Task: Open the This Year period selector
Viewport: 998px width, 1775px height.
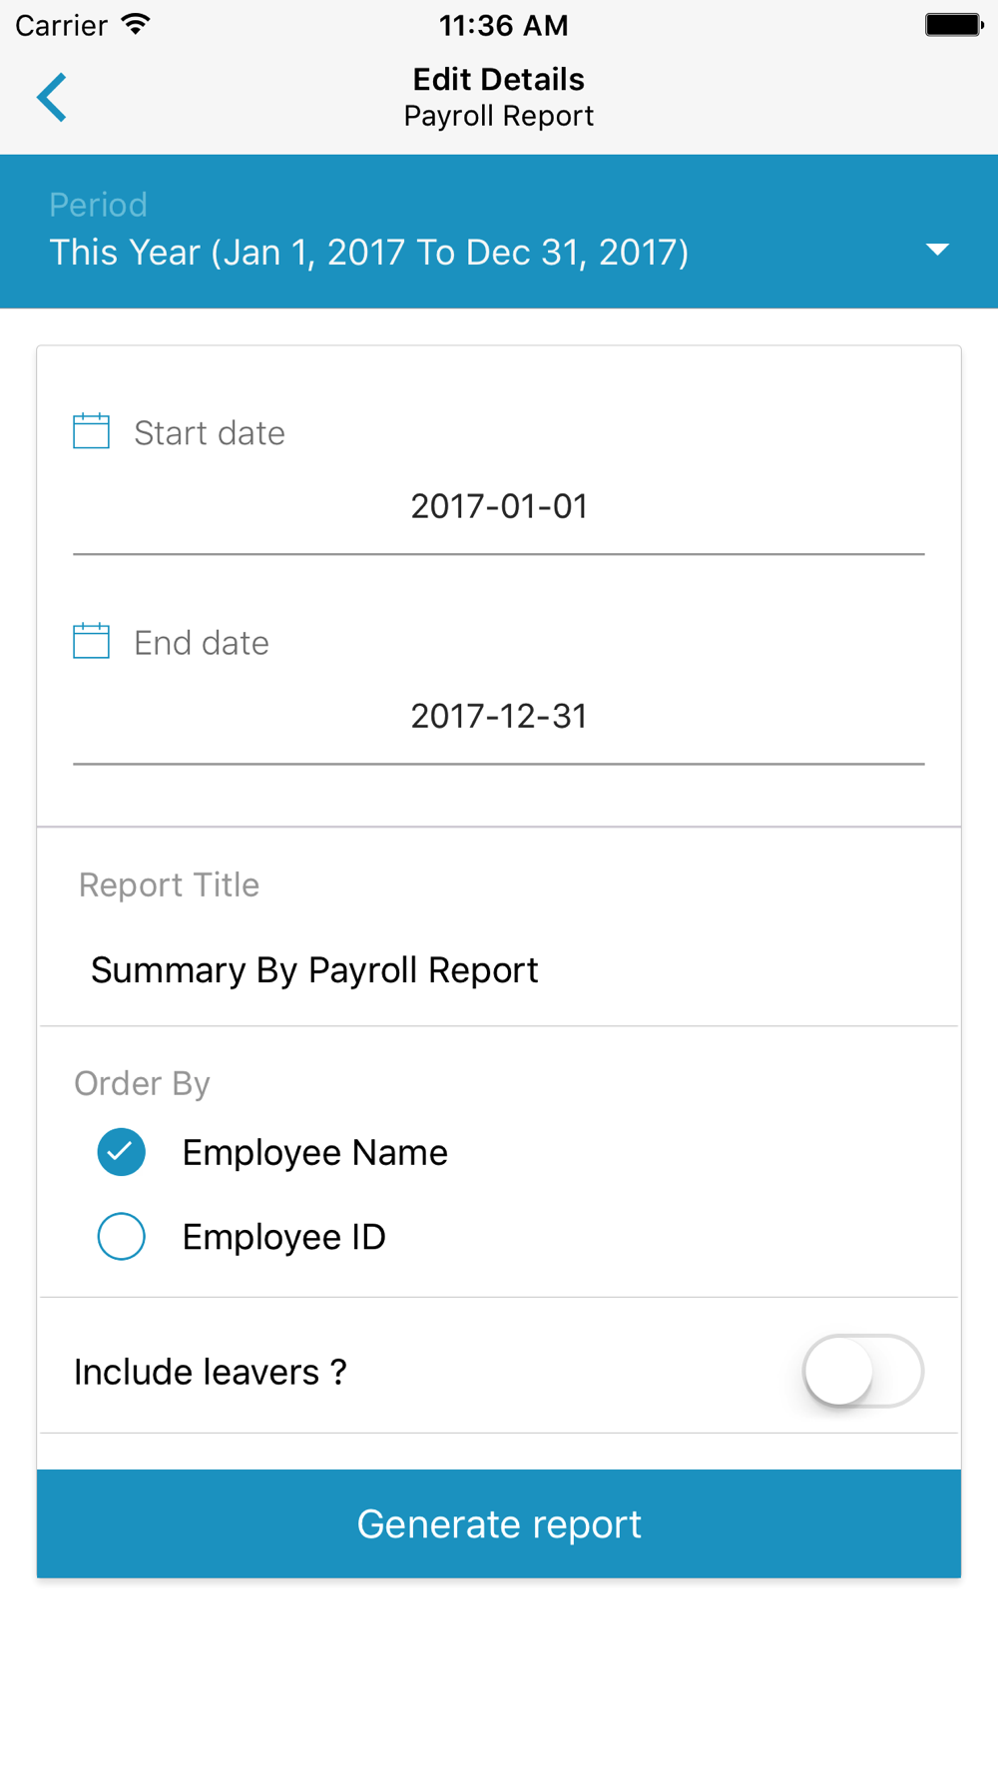Action: [368, 253]
